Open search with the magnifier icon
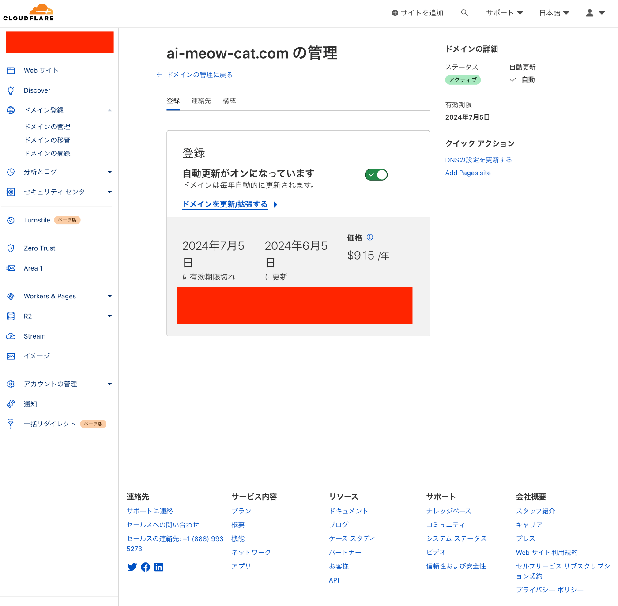Viewport: 618px width, 606px height. 464,13
